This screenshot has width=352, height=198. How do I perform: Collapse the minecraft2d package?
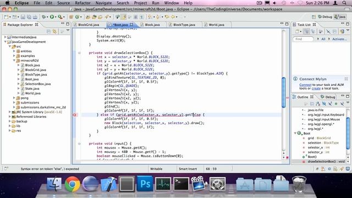tap(14, 61)
